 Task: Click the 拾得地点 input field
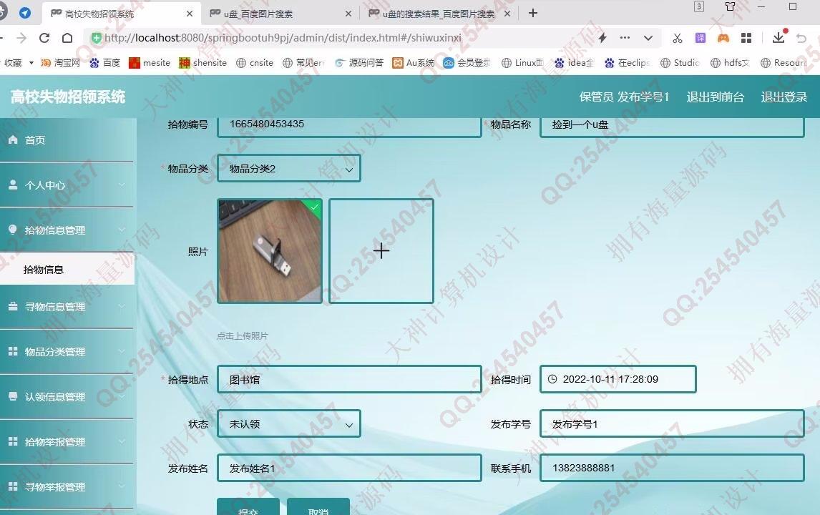[x=349, y=380]
